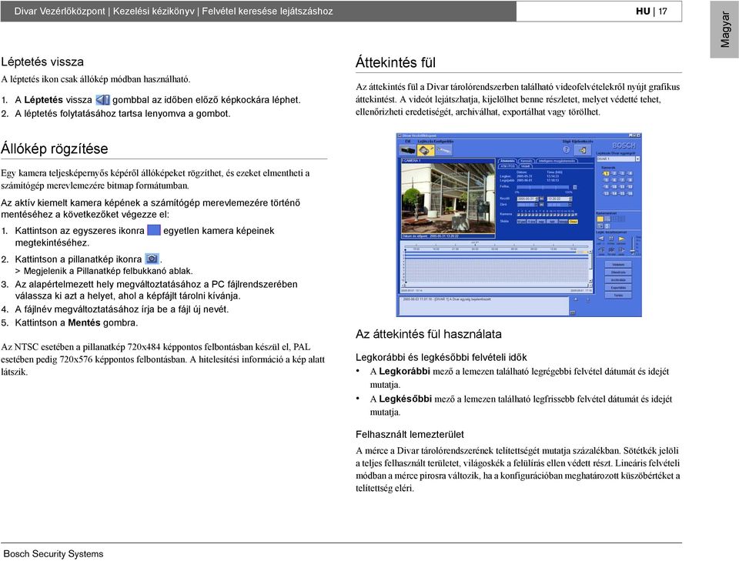Click the blue single view icon in the manual text

pyautogui.click(x=154, y=230)
